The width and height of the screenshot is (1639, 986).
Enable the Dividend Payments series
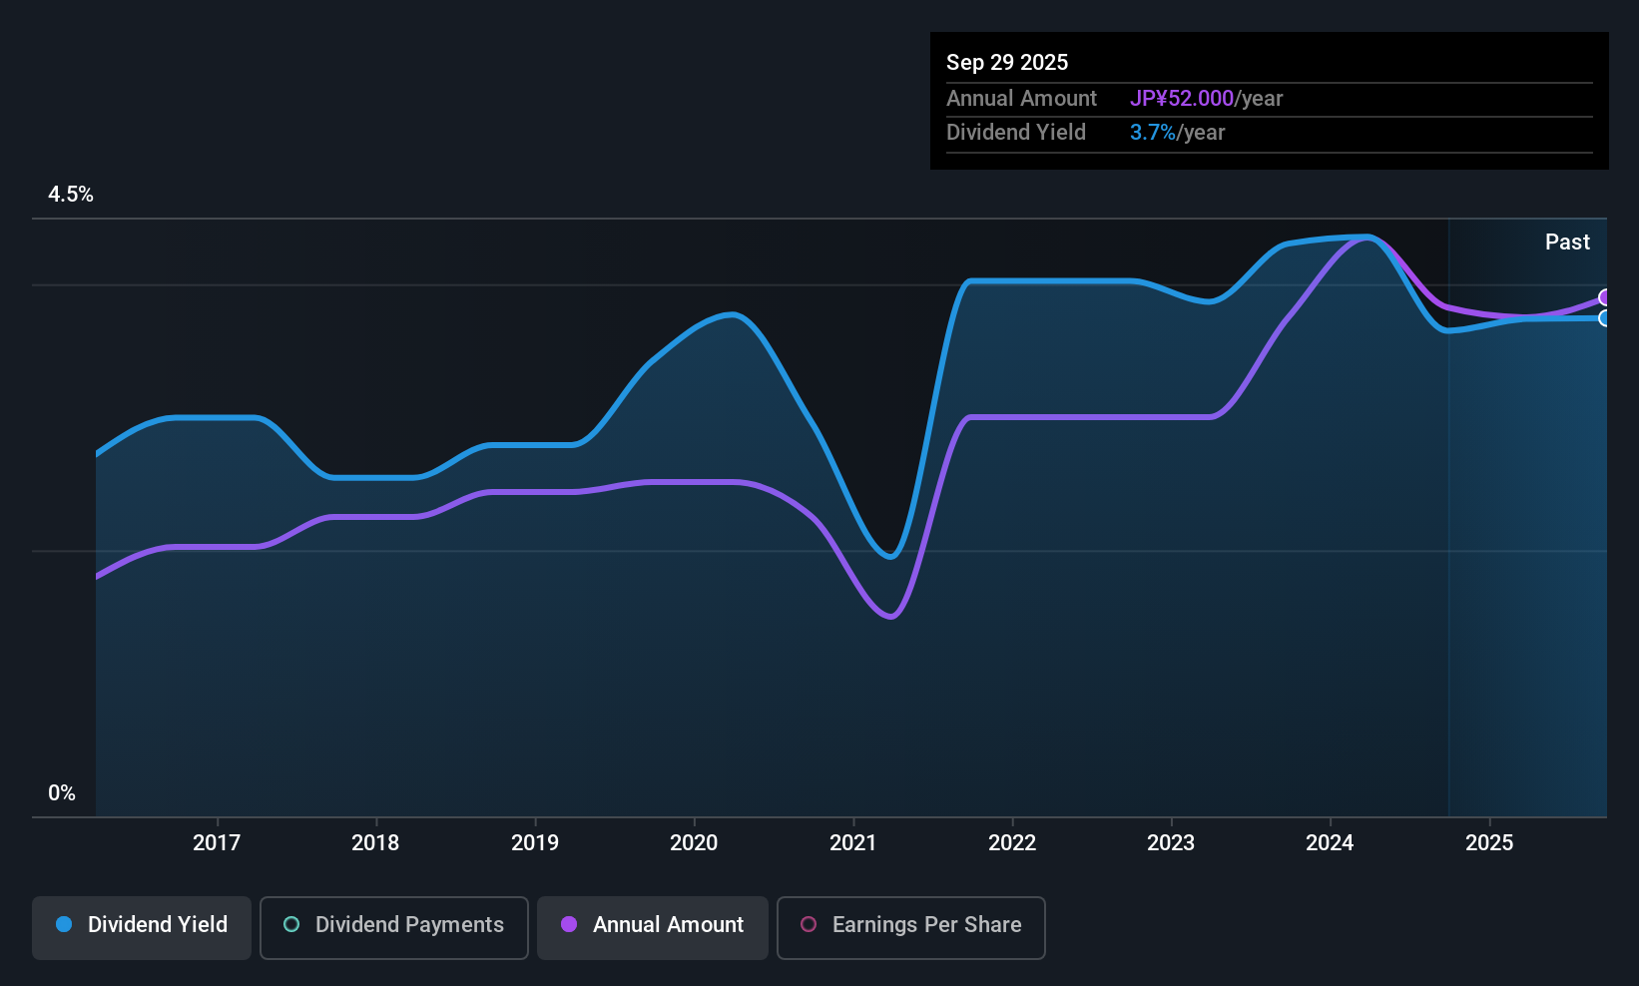pos(394,928)
